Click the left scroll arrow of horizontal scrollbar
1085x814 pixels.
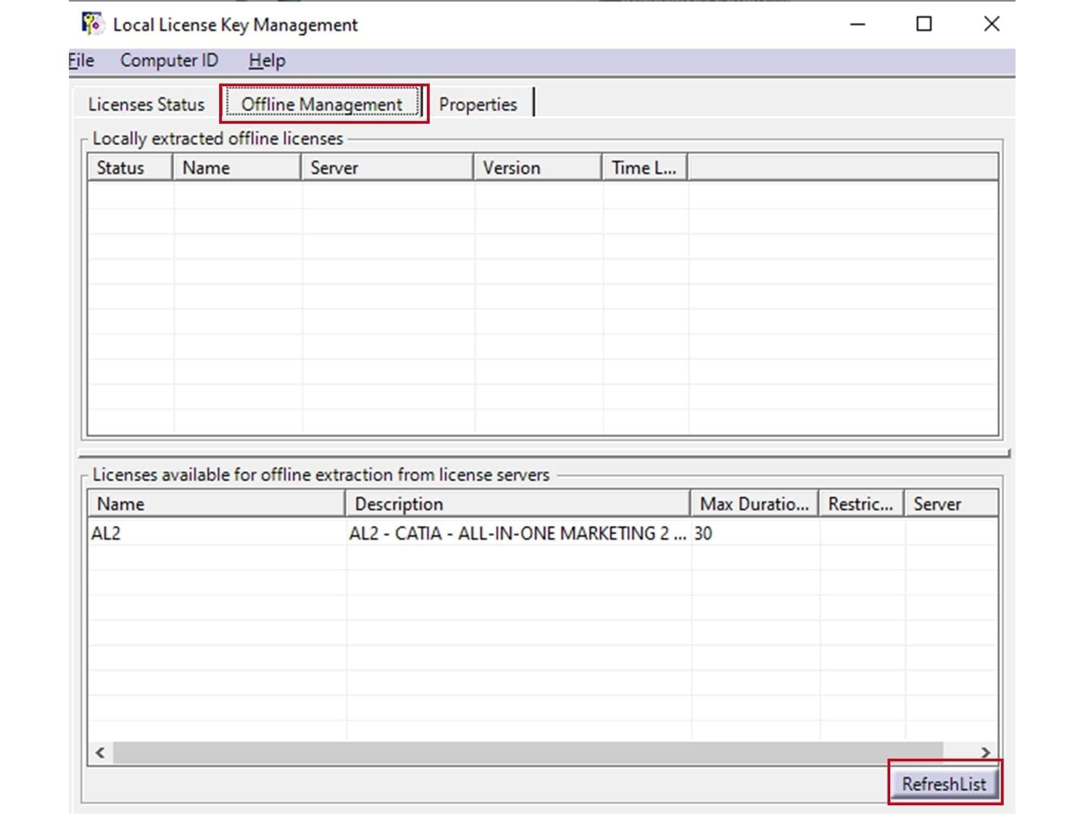[x=100, y=752]
